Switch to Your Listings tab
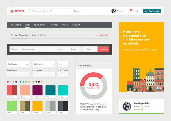171x121 pixels. [x=40, y=25]
